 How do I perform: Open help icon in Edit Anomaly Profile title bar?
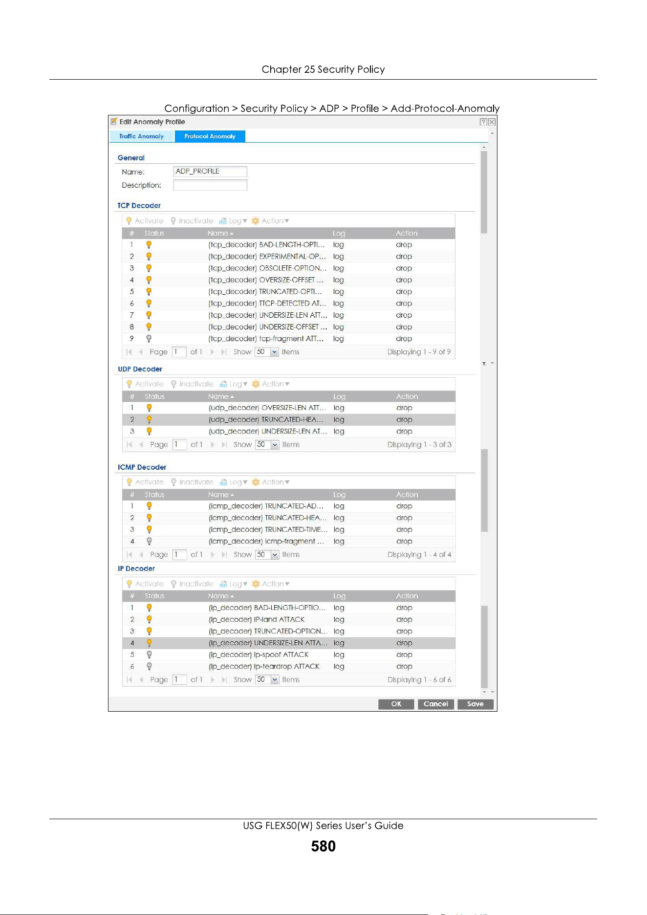pos(483,122)
